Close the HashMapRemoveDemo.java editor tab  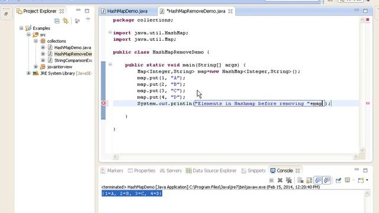pos(230,11)
